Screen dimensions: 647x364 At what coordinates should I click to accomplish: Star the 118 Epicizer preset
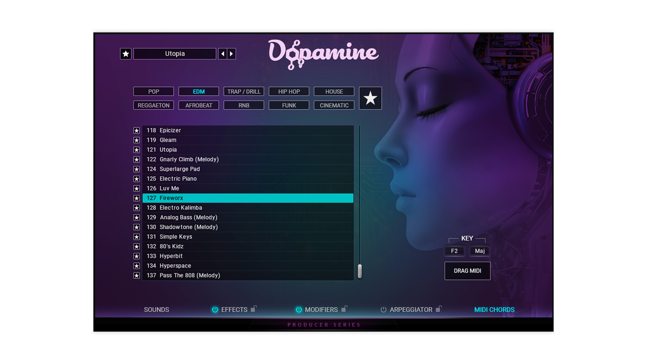(x=136, y=130)
